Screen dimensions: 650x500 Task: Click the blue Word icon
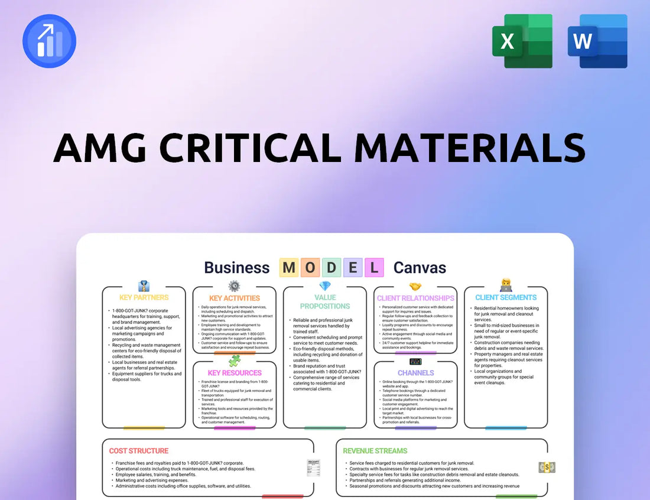(x=597, y=41)
